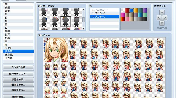Choose the transparent checkered color swatch
Viewport: 176px width, 98px height.
[123, 10]
